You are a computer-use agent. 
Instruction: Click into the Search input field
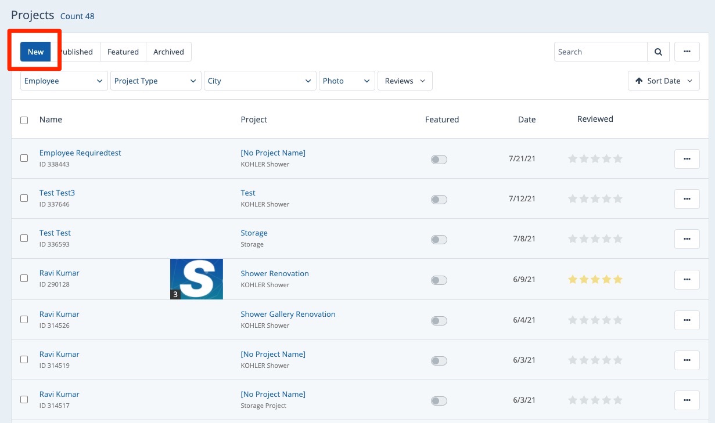click(x=600, y=52)
